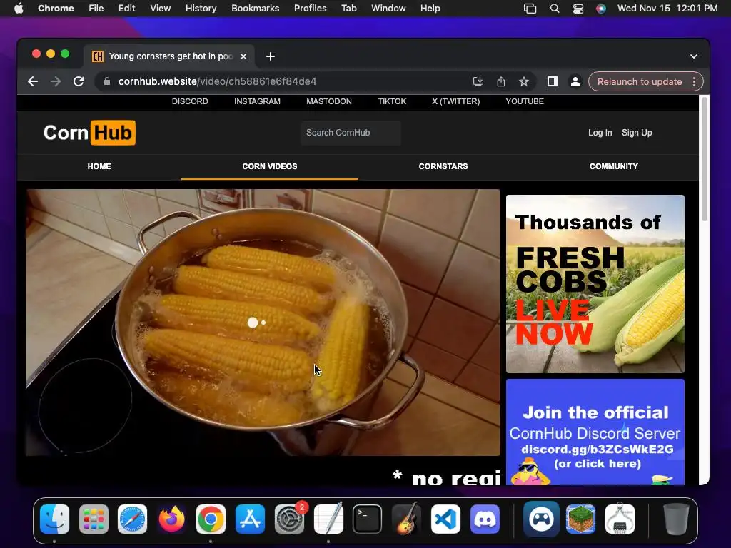Screen dimensions: 731x548
Task: Click the Chrome back arrow
Action: (33, 81)
